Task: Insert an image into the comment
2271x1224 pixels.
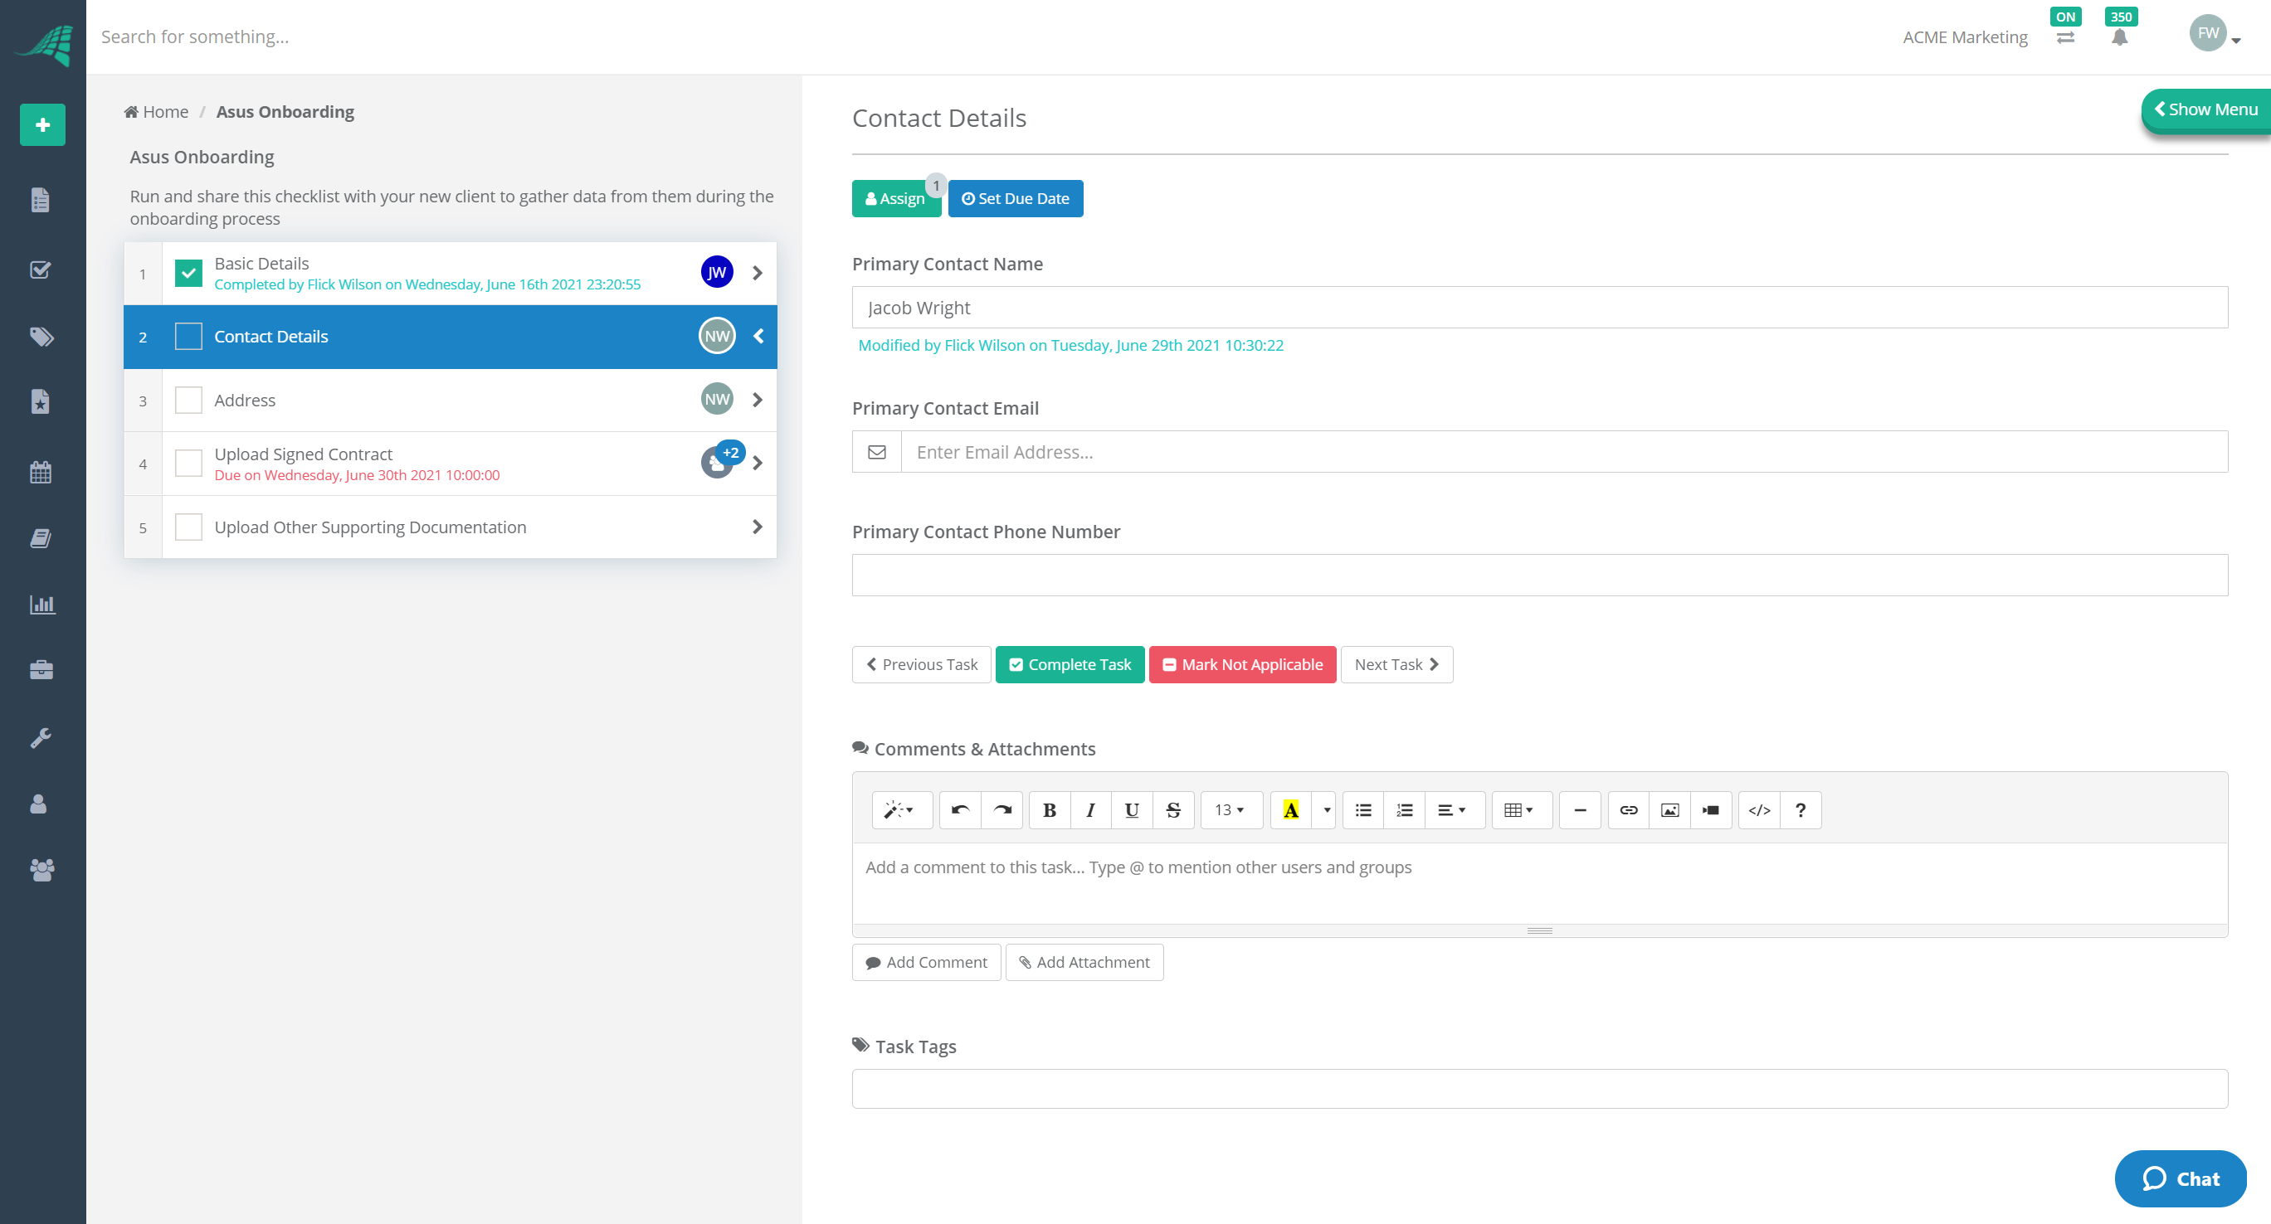Action: pyautogui.click(x=1669, y=810)
